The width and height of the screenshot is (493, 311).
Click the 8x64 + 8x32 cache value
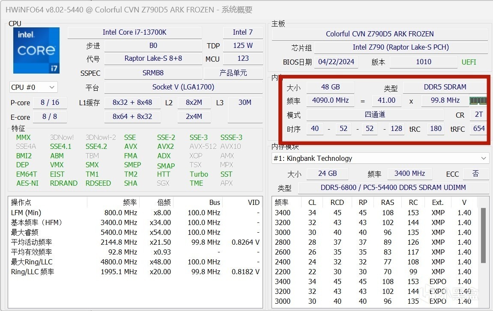132,116
